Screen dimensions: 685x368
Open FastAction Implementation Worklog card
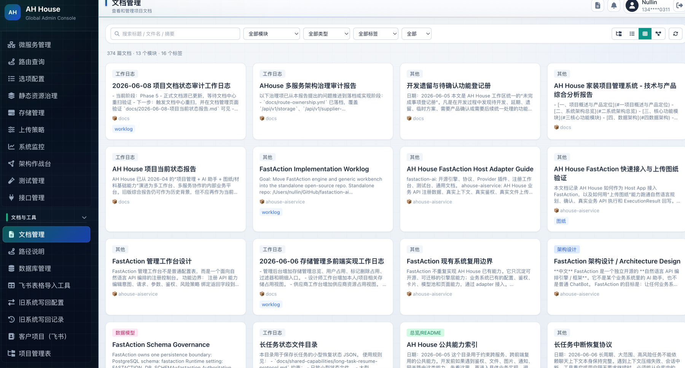323,189
